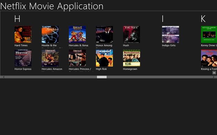Open the Honor Among movie poster

104,34
